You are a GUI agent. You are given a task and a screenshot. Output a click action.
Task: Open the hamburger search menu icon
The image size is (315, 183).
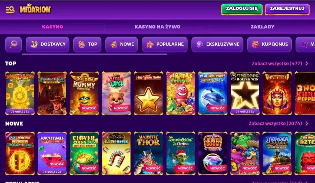[10, 9]
